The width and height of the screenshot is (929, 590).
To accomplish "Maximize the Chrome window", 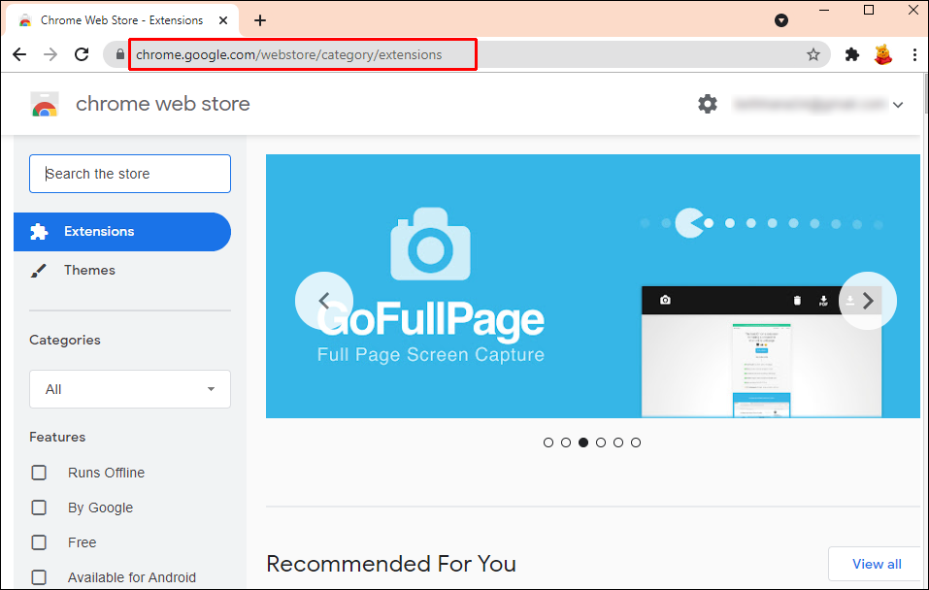I will tap(869, 10).
